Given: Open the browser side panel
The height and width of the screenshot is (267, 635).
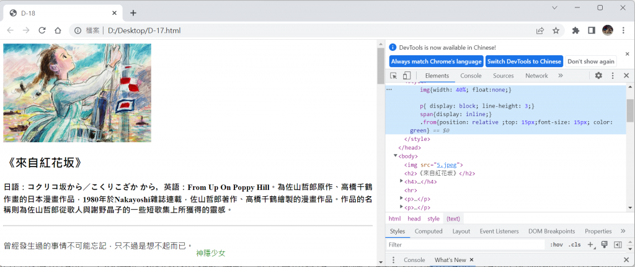Looking at the screenshot, I should pyautogui.click(x=591, y=30).
